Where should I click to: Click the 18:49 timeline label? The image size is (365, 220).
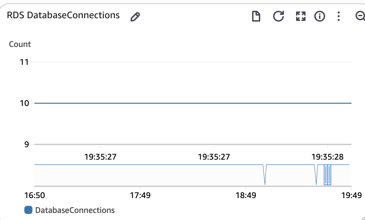tap(246, 195)
